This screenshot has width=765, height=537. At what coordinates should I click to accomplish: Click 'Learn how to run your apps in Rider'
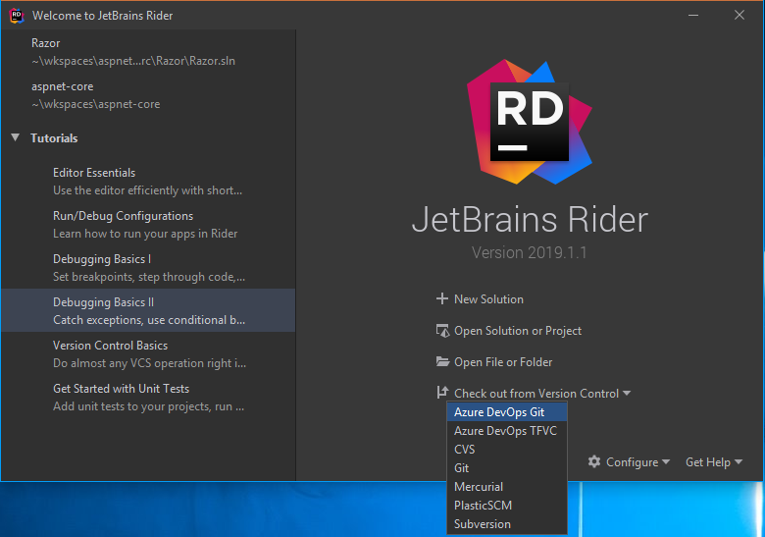(x=145, y=234)
